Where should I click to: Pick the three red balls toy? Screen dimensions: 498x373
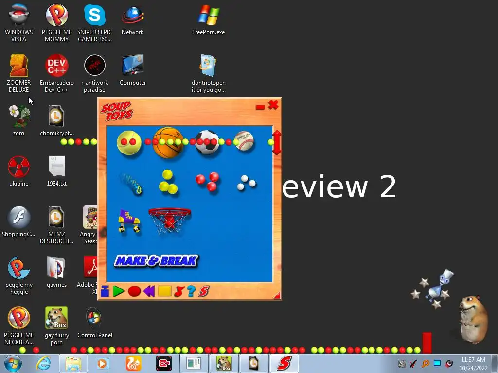tap(207, 182)
